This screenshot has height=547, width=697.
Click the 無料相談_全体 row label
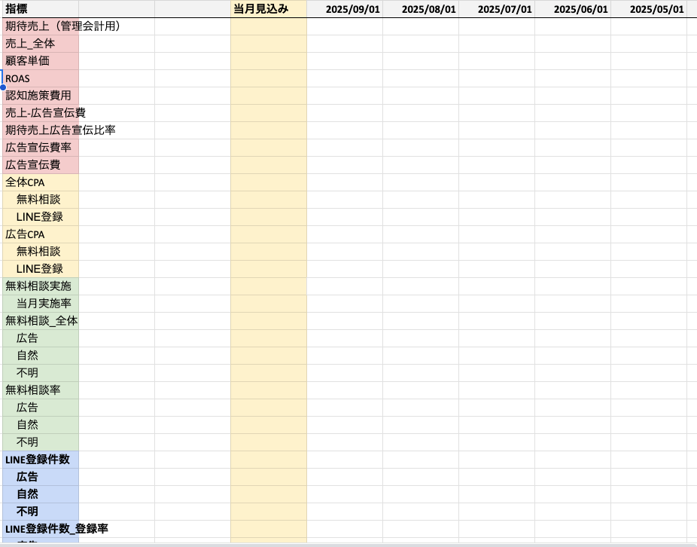[41, 322]
